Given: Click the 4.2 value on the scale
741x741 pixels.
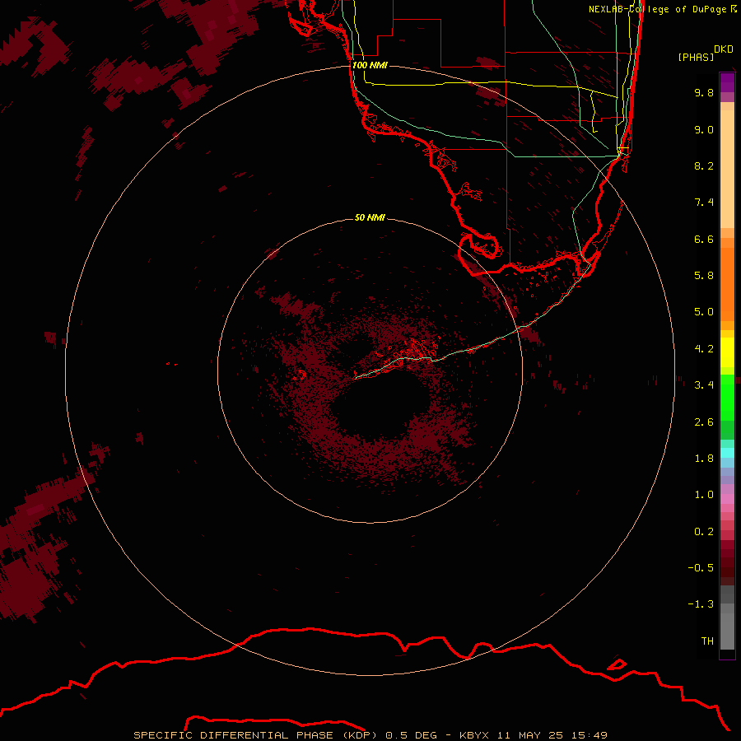Looking at the screenshot, I should [x=704, y=349].
